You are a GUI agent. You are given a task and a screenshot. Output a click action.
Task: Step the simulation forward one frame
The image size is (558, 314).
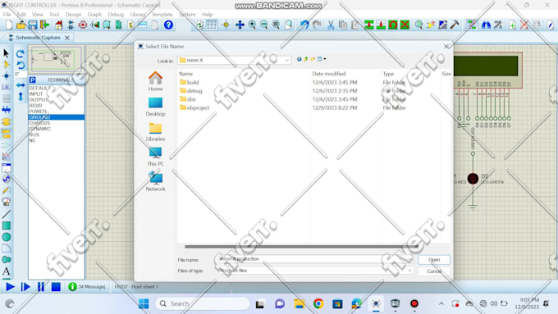coord(25,287)
